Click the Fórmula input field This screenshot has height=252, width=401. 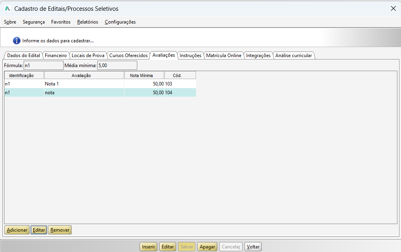pyautogui.click(x=44, y=65)
